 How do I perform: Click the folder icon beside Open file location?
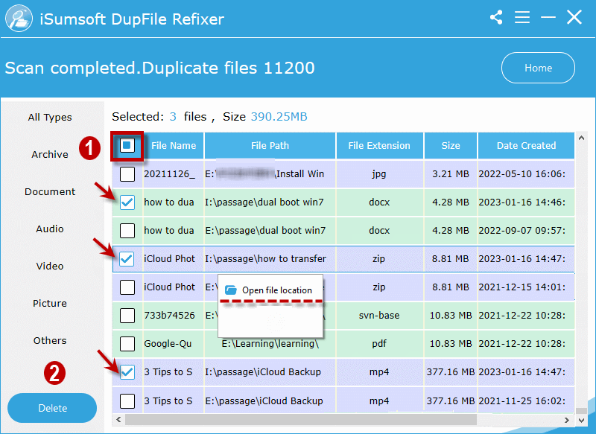[230, 290]
